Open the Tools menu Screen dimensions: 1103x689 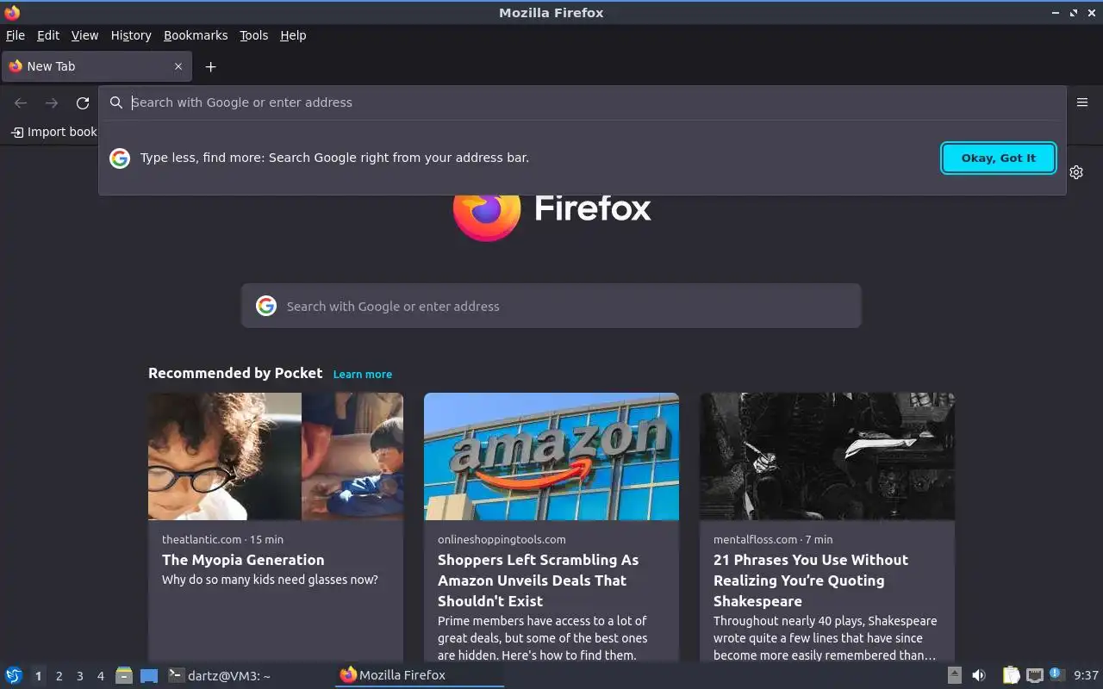pos(254,35)
